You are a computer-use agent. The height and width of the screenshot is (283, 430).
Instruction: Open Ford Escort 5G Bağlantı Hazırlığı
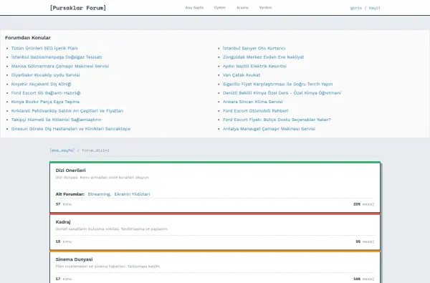point(46,93)
